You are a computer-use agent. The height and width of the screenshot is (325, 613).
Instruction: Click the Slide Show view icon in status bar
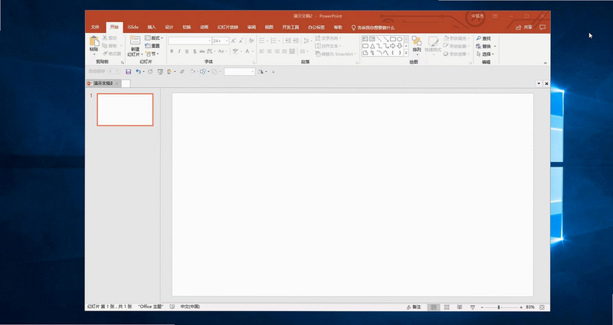coord(472,307)
